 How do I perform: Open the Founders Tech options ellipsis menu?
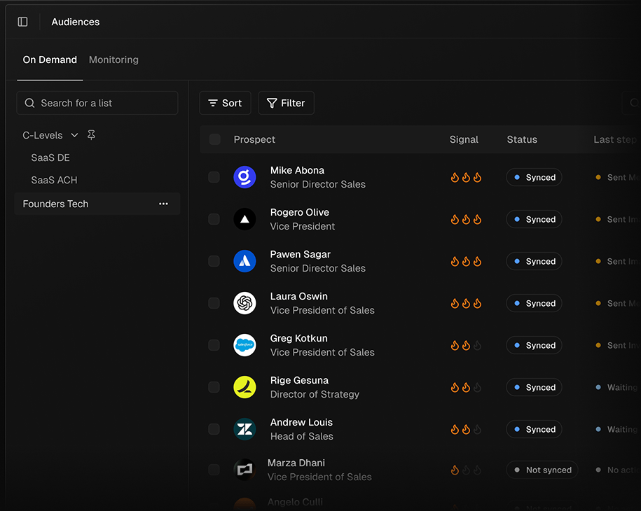pos(163,204)
